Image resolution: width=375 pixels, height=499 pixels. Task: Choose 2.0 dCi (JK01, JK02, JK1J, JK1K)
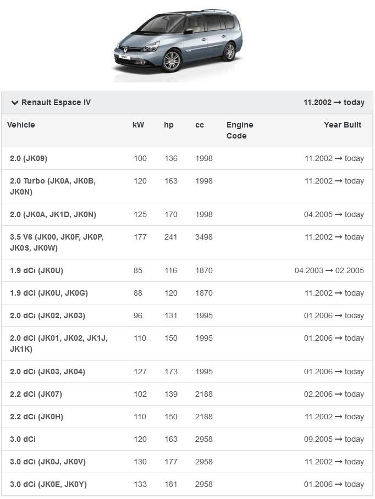click(x=58, y=343)
